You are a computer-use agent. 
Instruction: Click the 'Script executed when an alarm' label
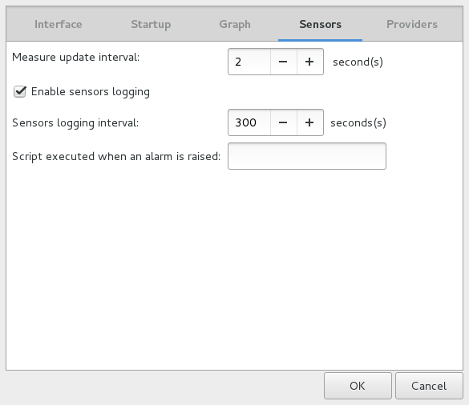point(116,156)
